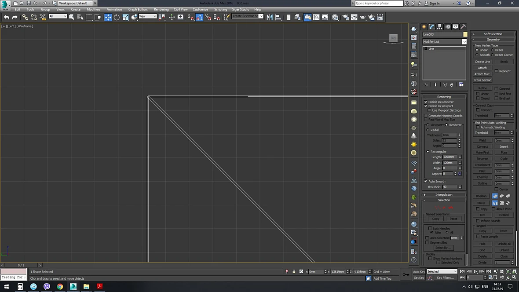This screenshot has width=519, height=292.
Task: Click the Attach Mult. button
Action: 482,74
